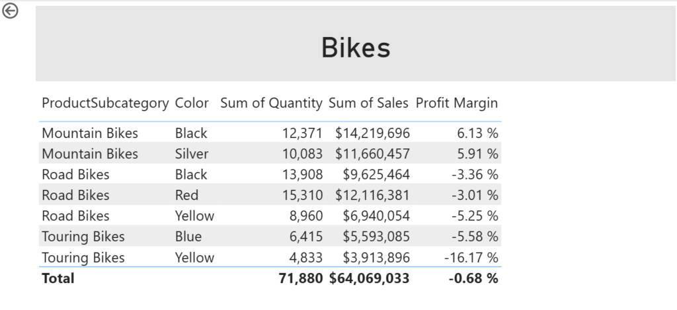Screen dimensions: 677x310
Task: Click total sales $64,069,033 cell
Action: coord(369,278)
